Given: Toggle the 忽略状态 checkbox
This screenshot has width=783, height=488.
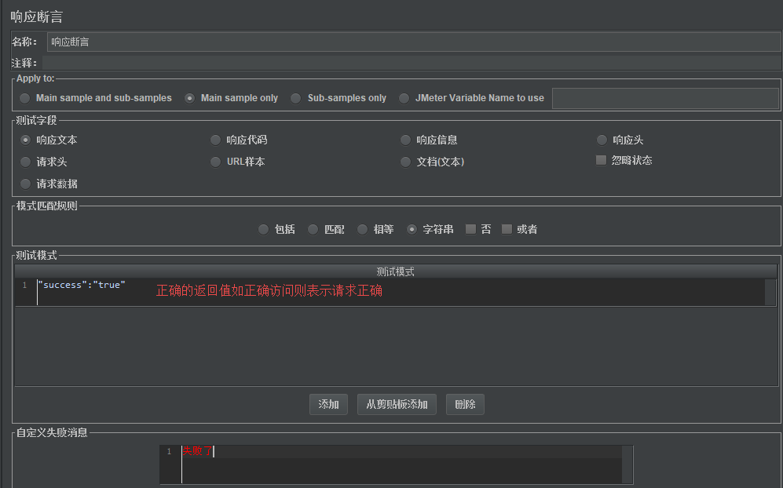Looking at the screenshot, I should click(602, 160).
